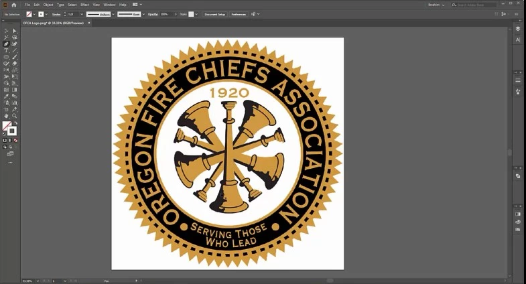The height and width of the screenshot is (284, 526).
Task: Expand stroke weight dropdown
Action: pyautogui.click(x=82, y=15)
